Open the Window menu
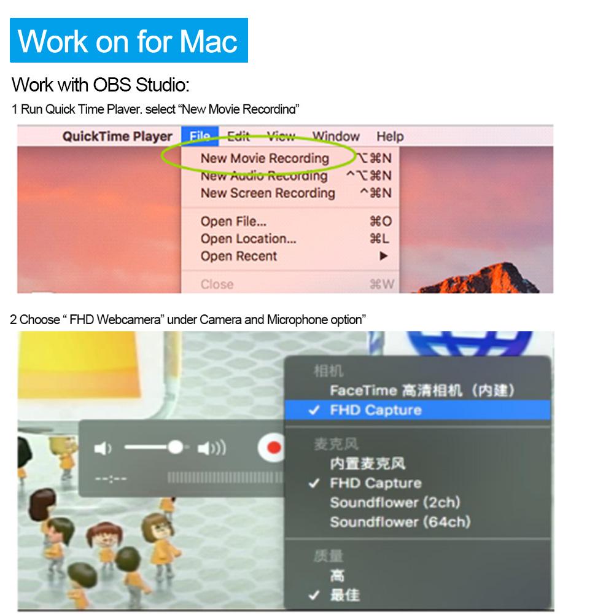 pos(336,136)
